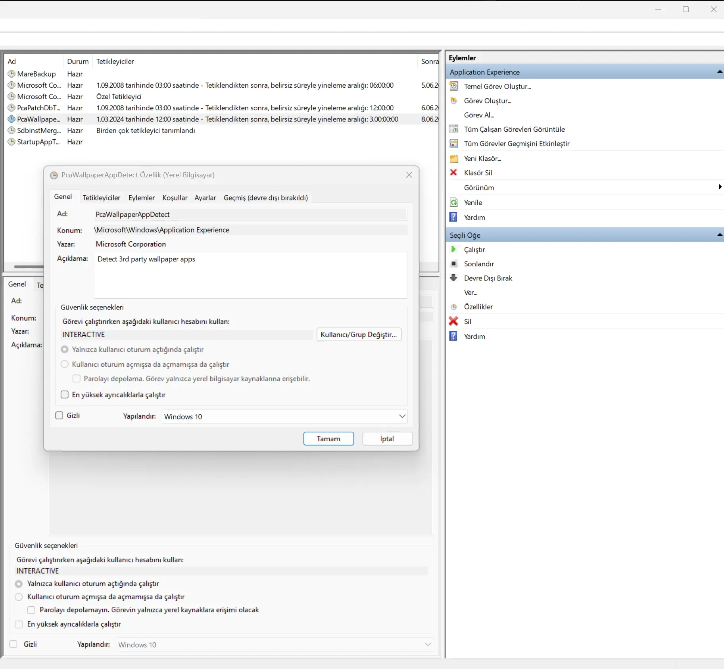Screen dimensions: 724x669
Task: Click the Yardım icon under Seçili Öğe
Action: coord(453,336)
